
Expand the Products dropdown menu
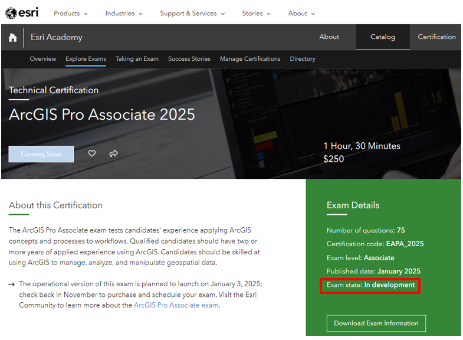tap(71, 13)
